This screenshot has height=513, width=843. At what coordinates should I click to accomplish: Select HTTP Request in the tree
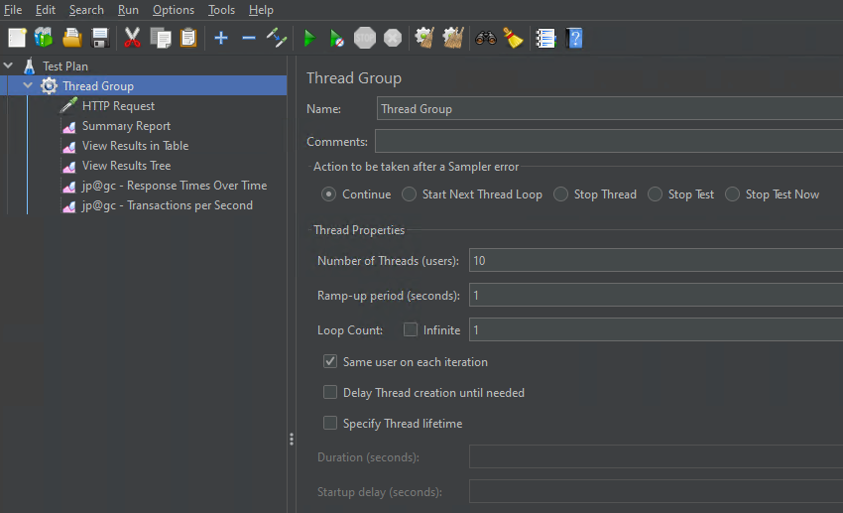tap(118, 106)
